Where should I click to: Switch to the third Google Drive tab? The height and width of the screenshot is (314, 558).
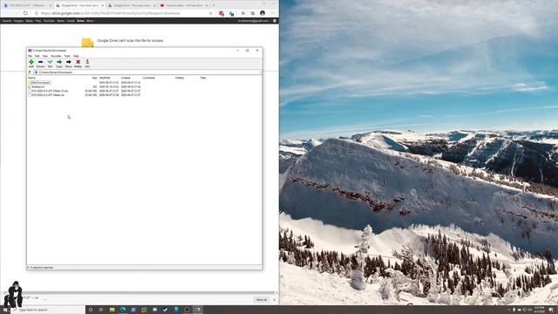(132, 5)
